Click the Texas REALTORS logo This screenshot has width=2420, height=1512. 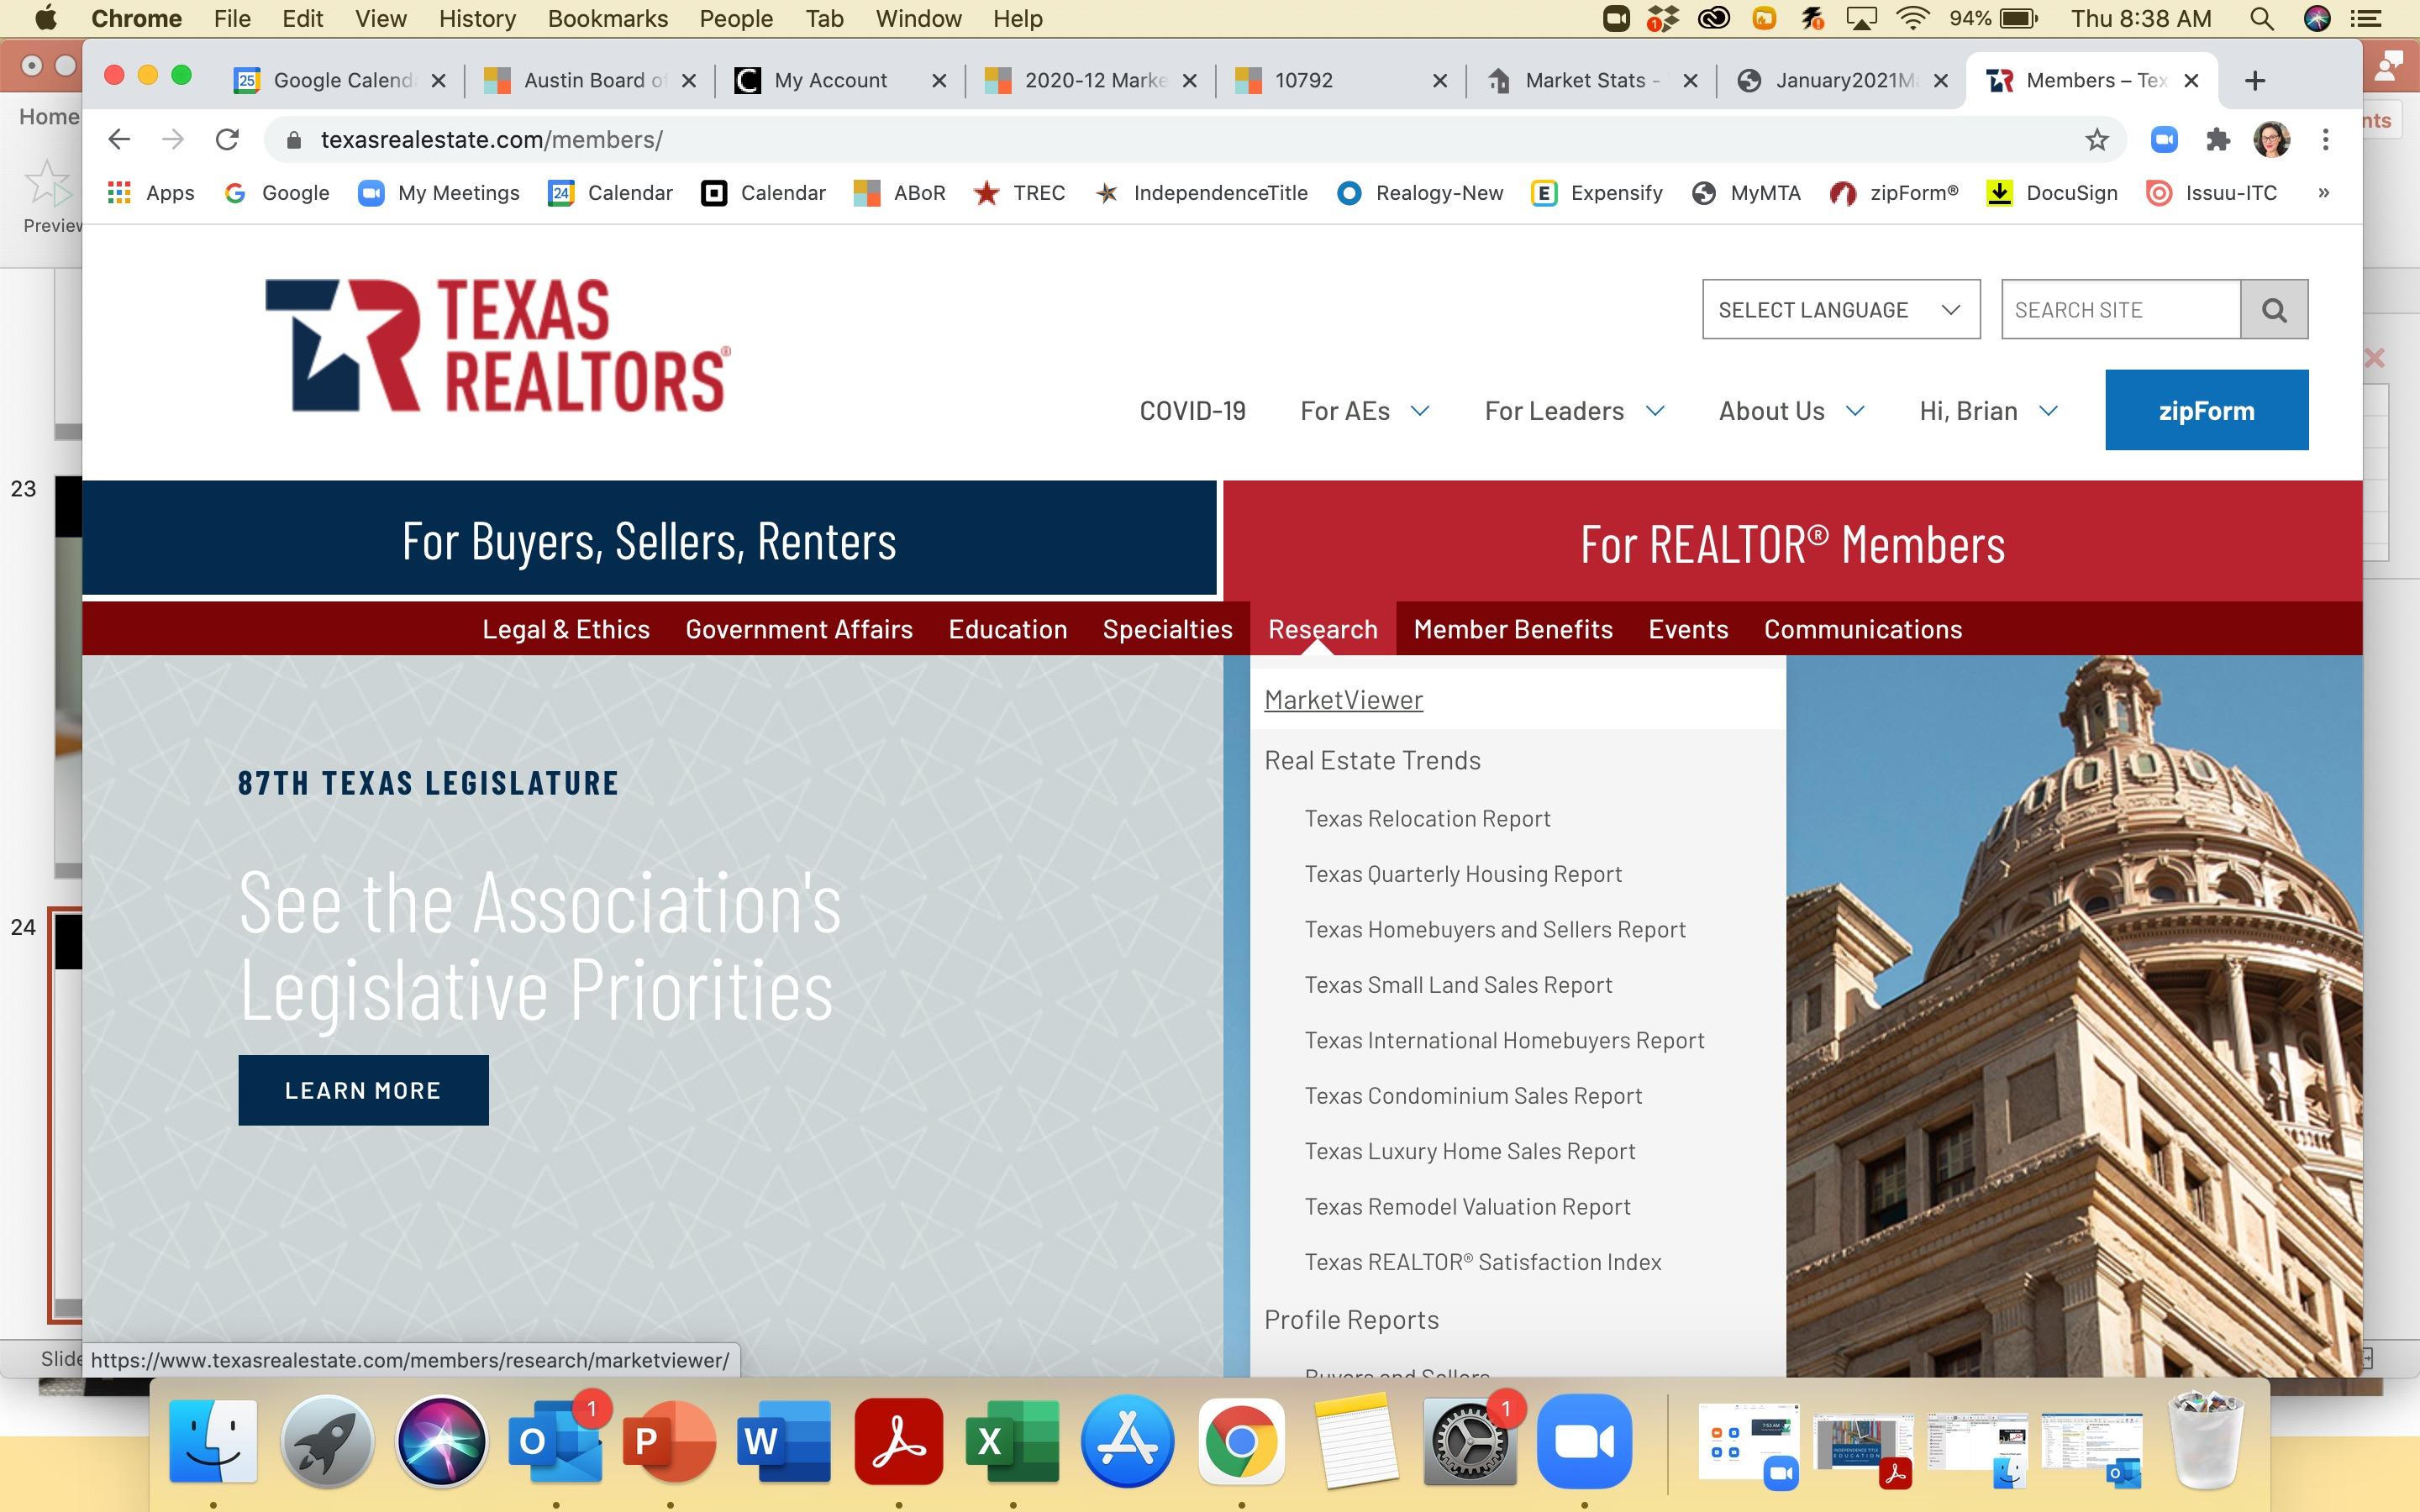point(497,346)
